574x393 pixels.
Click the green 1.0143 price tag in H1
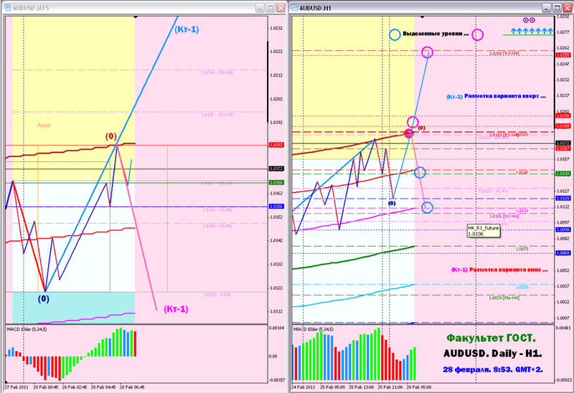click(x=563, y=174)
